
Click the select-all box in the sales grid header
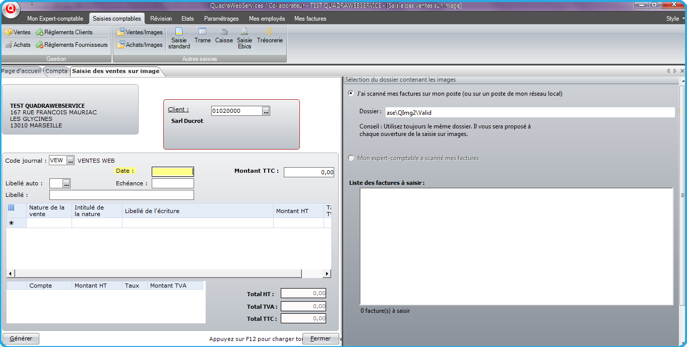pyautogui.click(x=11, y=207)
